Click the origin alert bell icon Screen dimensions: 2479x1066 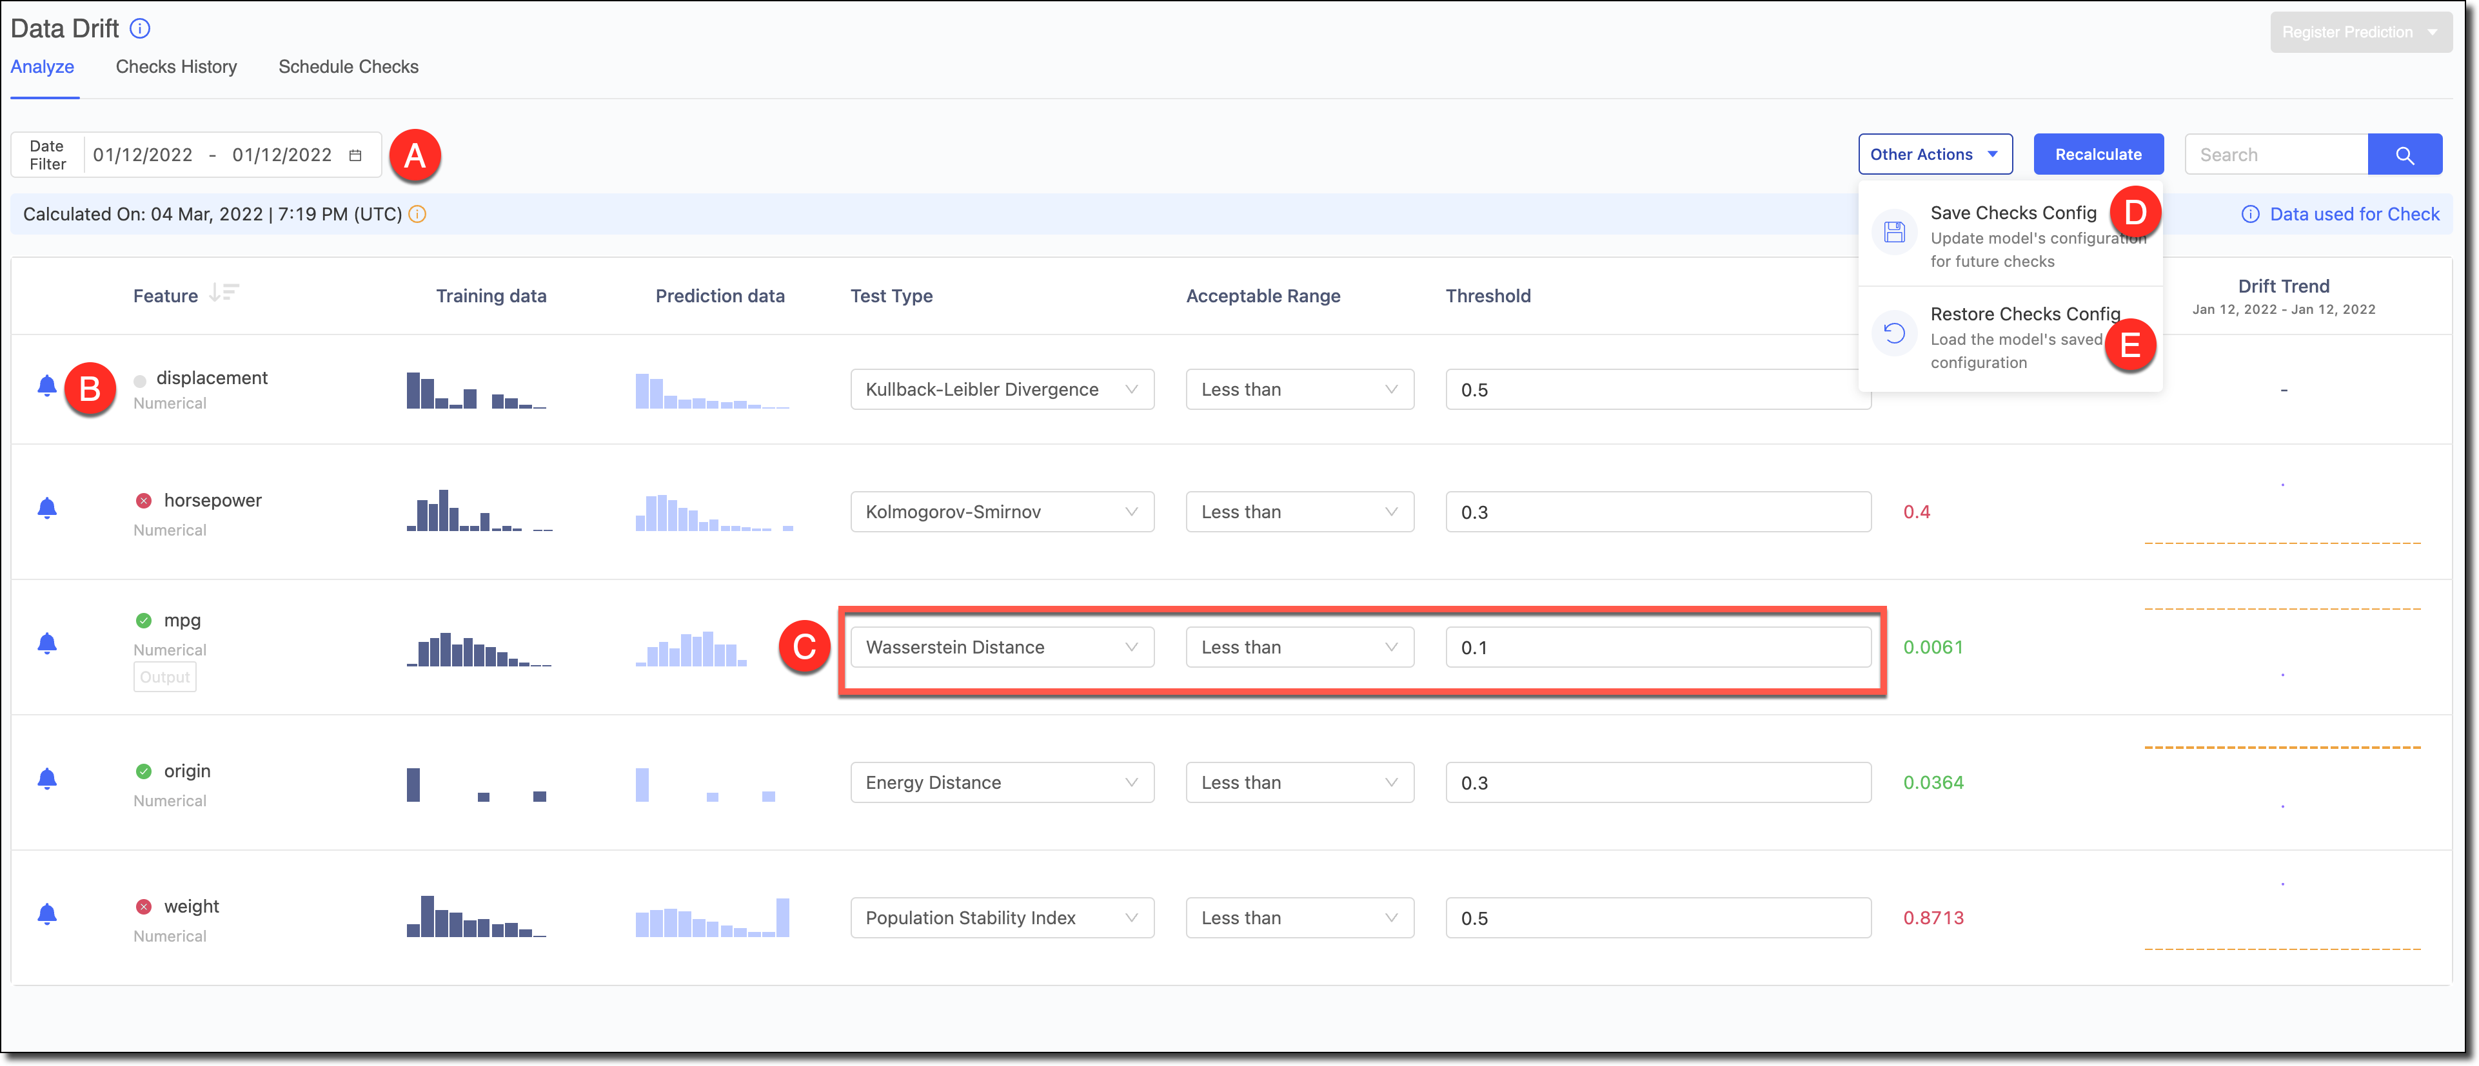pos(48,780)
